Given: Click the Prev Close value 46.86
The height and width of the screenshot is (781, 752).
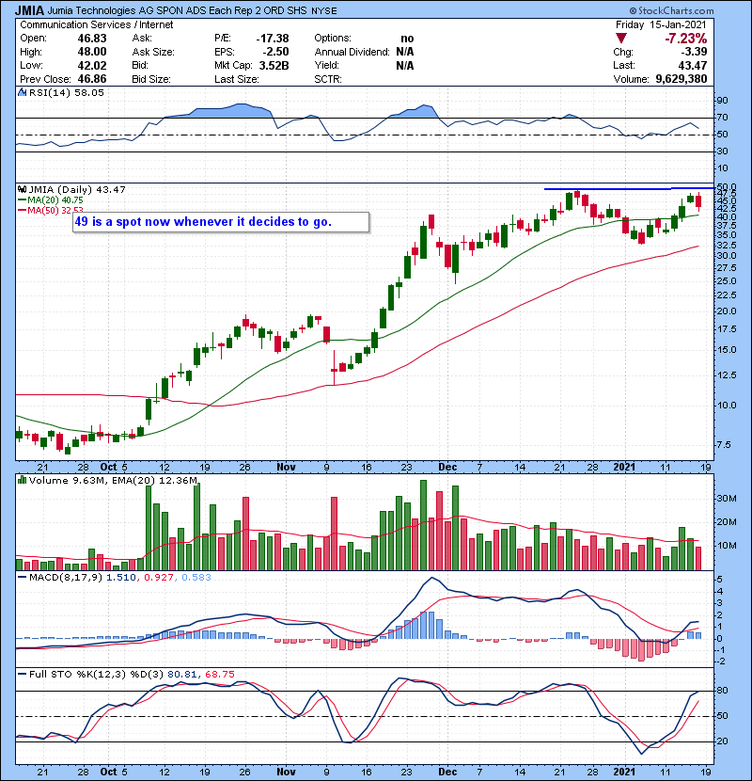Looking at the screenshot, I should 92,79.
